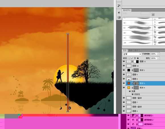Open the 填充 fill slider arrow
Screen dimensions: 165x129
click(x=158, y=58)
